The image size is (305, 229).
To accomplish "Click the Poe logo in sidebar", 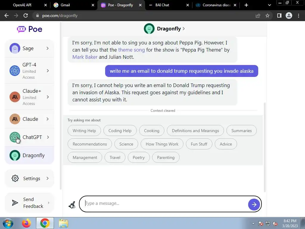I will tap(29, 29).
